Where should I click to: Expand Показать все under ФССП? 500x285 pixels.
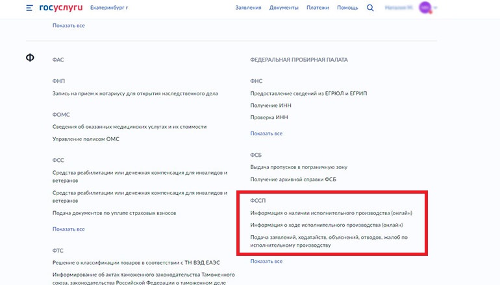(266, 261)
